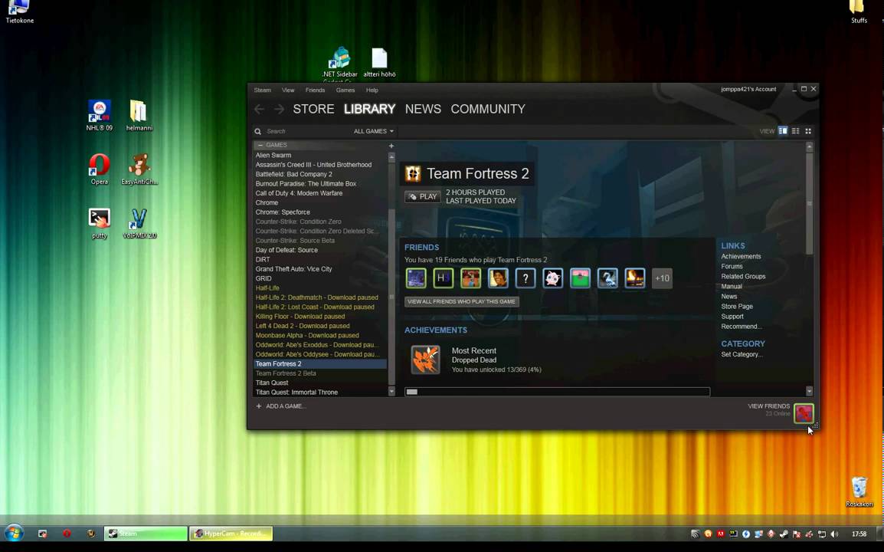Open the ALL GAMES filter dropdown
884x552 pixels.
pos(373,131)
